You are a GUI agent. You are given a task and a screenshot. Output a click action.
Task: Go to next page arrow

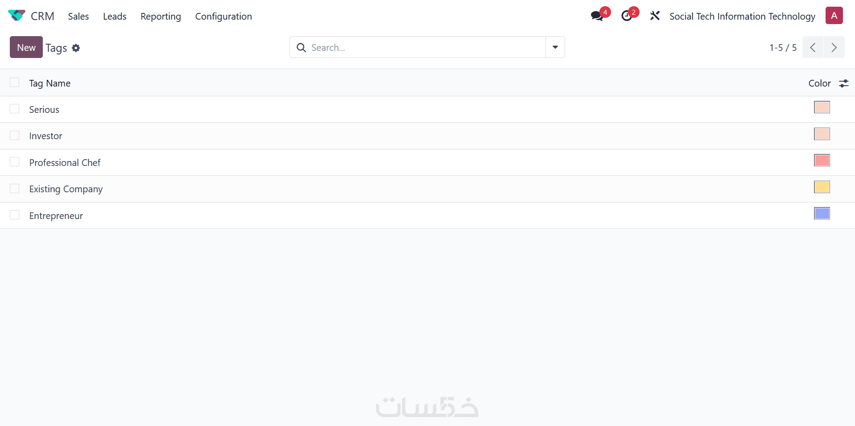[834, 47]
